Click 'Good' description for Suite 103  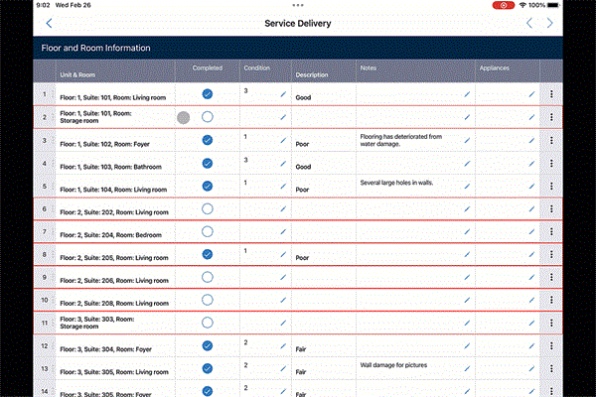tap(303, 167)
